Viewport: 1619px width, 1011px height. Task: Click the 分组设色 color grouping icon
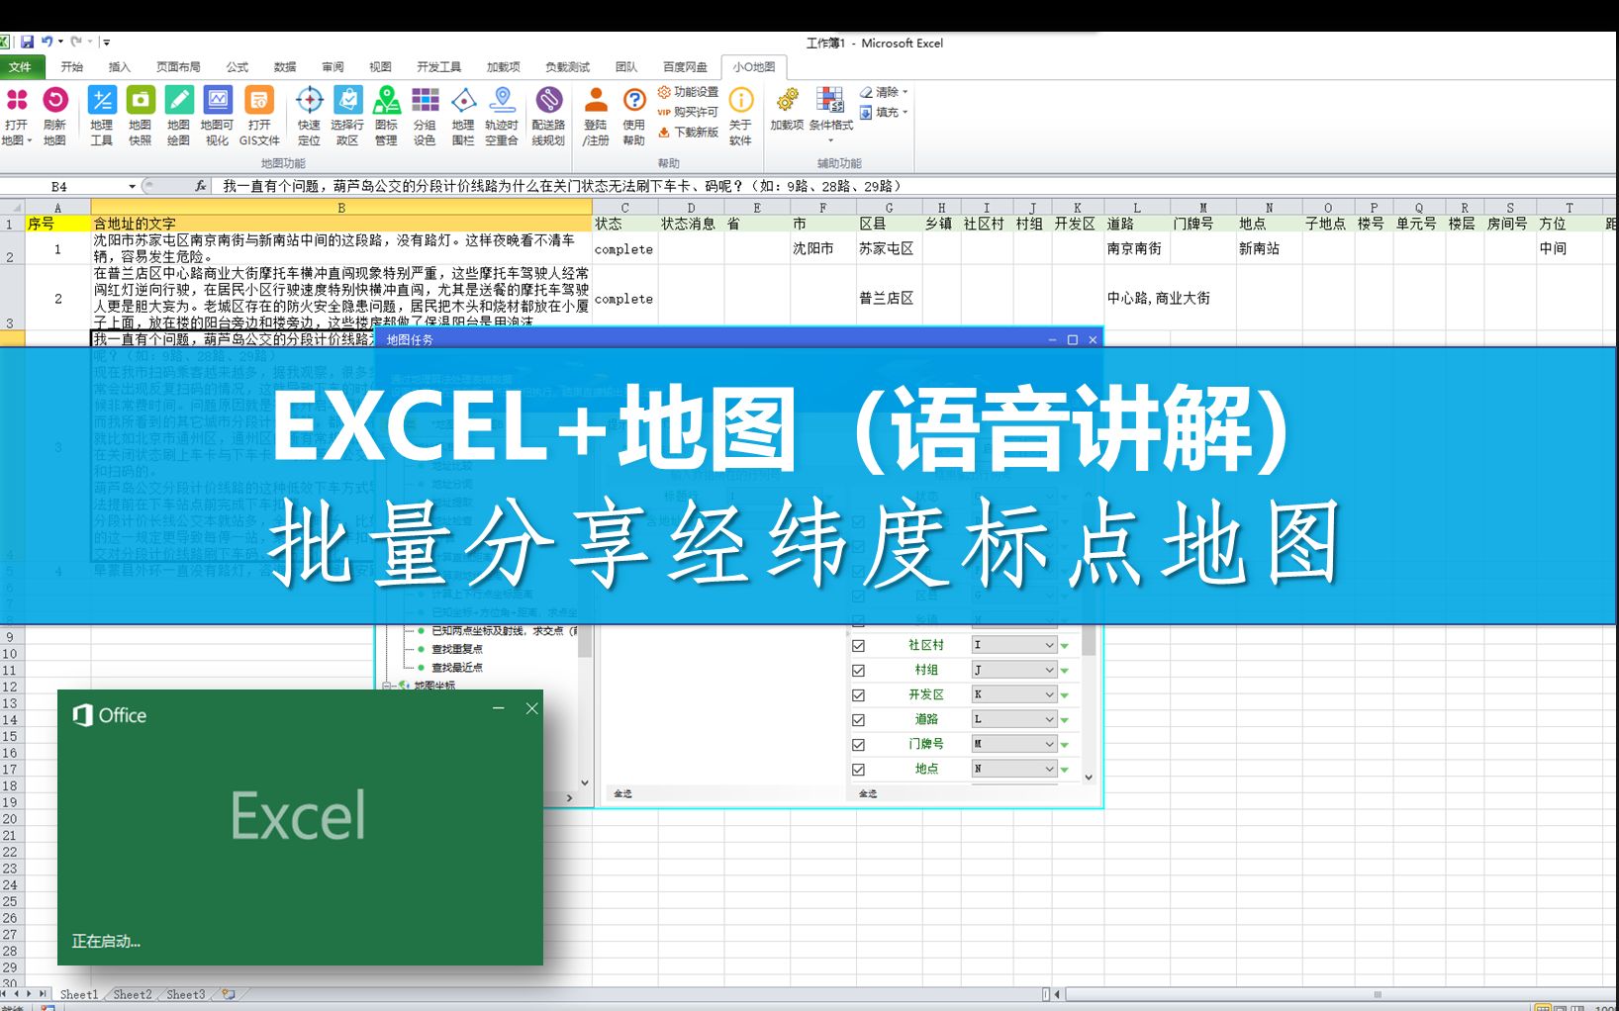(425, 117)
